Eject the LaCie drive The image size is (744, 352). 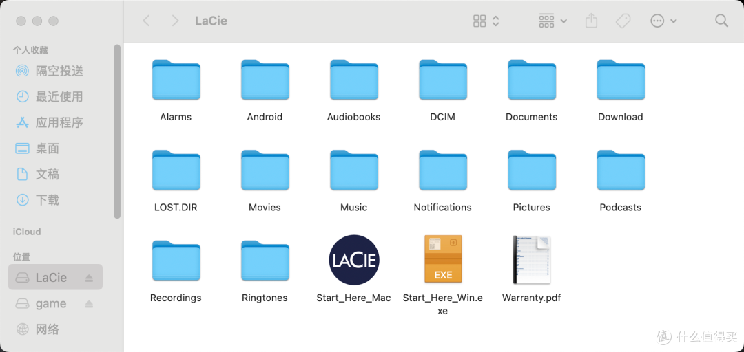(x=89, y=278)
